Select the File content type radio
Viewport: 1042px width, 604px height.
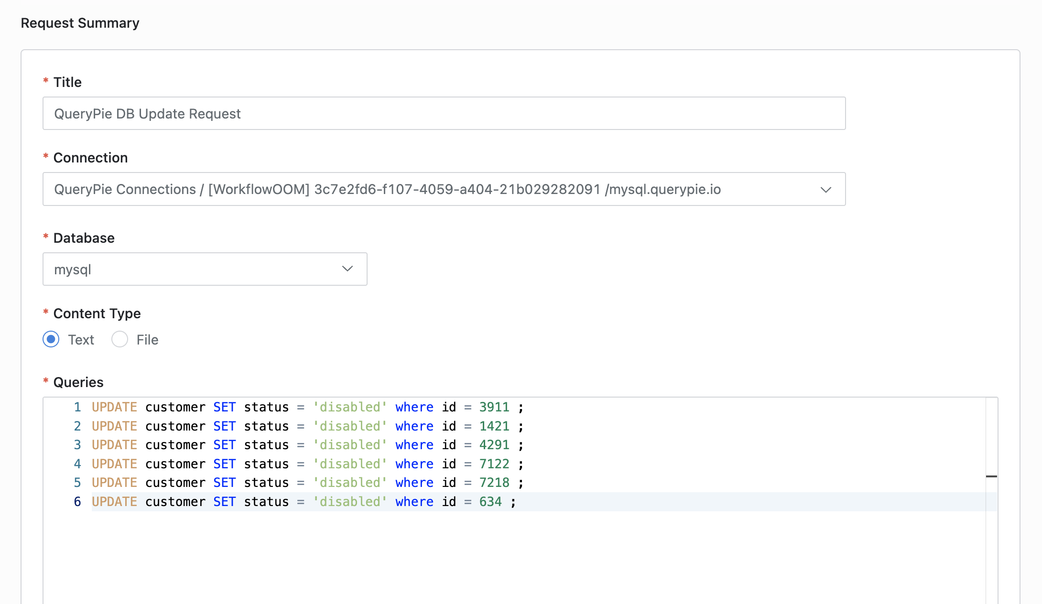(x=119, y=339)
